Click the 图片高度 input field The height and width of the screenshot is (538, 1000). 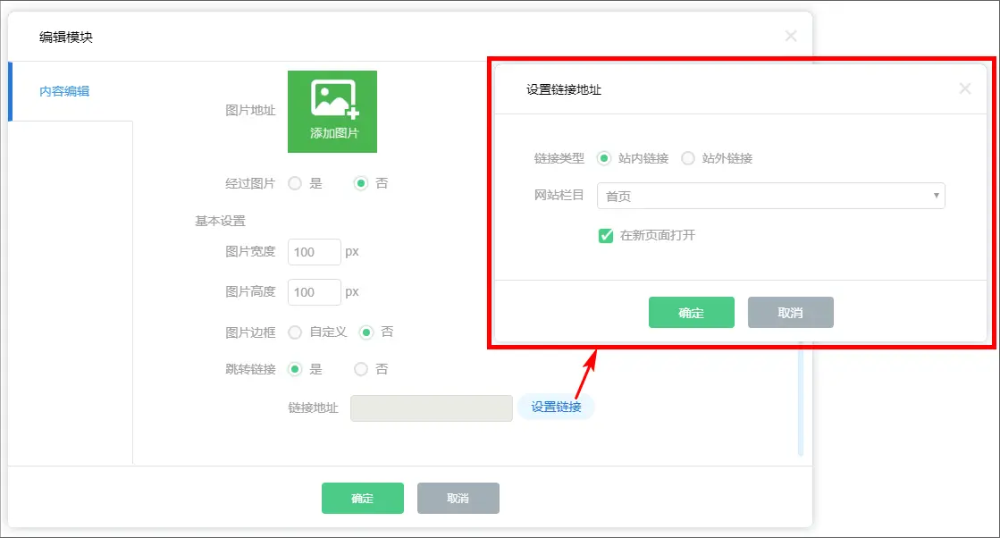click(x=314, y=292)
